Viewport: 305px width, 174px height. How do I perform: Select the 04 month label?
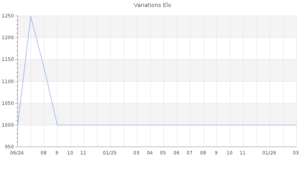click(x=150, y=153)
